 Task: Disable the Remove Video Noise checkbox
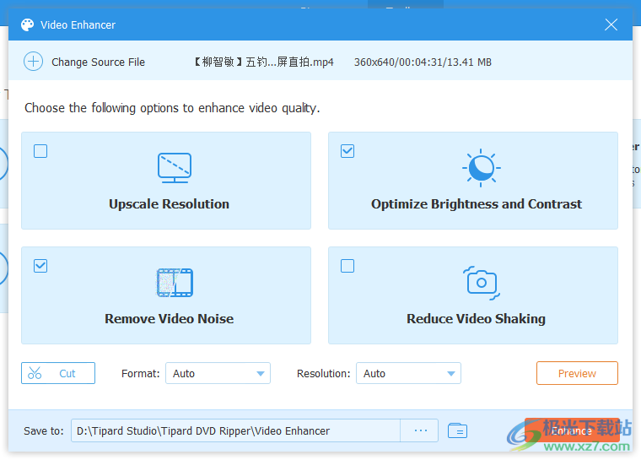pos(40,266)
